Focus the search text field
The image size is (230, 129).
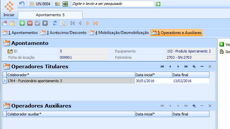(x=113, y=4)
